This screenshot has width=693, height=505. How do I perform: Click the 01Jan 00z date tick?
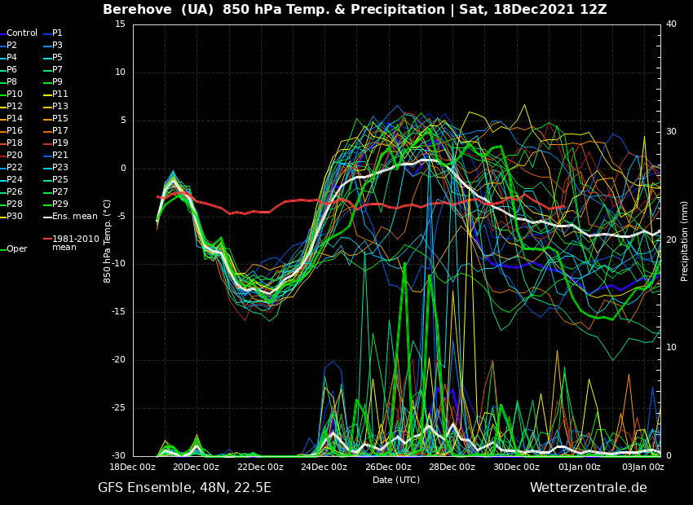point(580,468)
